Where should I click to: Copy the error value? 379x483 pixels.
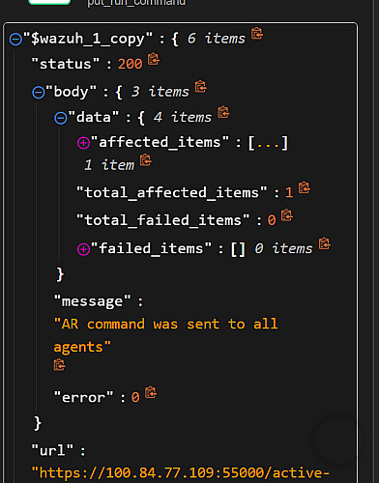[151, 392]
